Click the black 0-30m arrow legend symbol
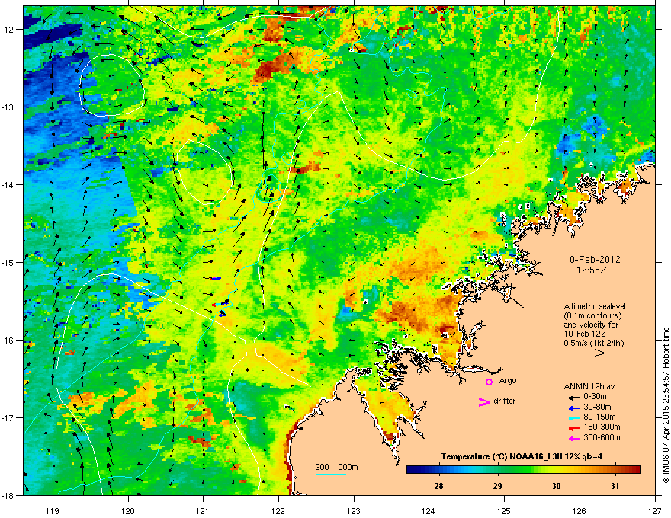Image resolution: width=671 pixels, height=518 pixels. click(573, 397)
